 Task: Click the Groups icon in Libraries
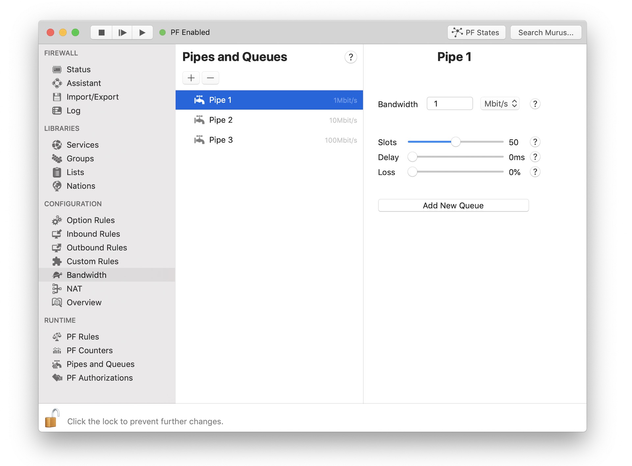tap(57, 159)
